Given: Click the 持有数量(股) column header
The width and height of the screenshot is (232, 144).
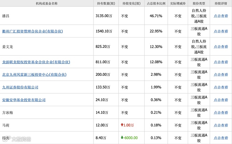Looking at the screenshot, I should (x=106, y=4).
